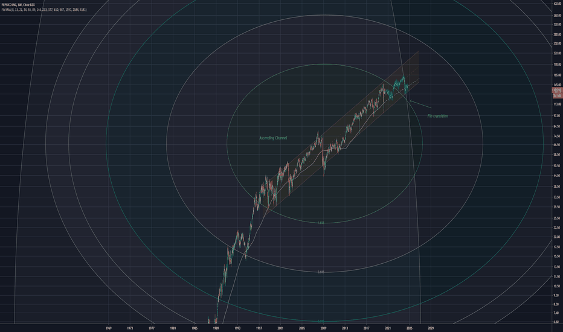Viewport: 563px width, 332px height.
Task: Click the 1977 time axis label
Action: [x=152, y=328]
